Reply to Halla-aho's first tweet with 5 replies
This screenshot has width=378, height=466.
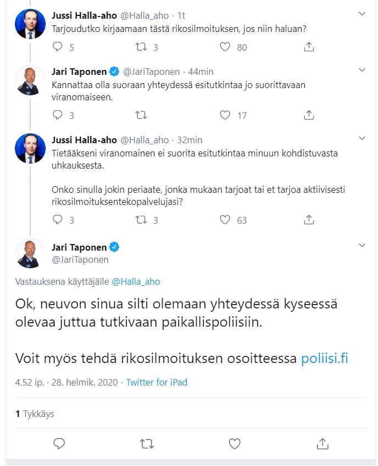(x=58, y=47)
